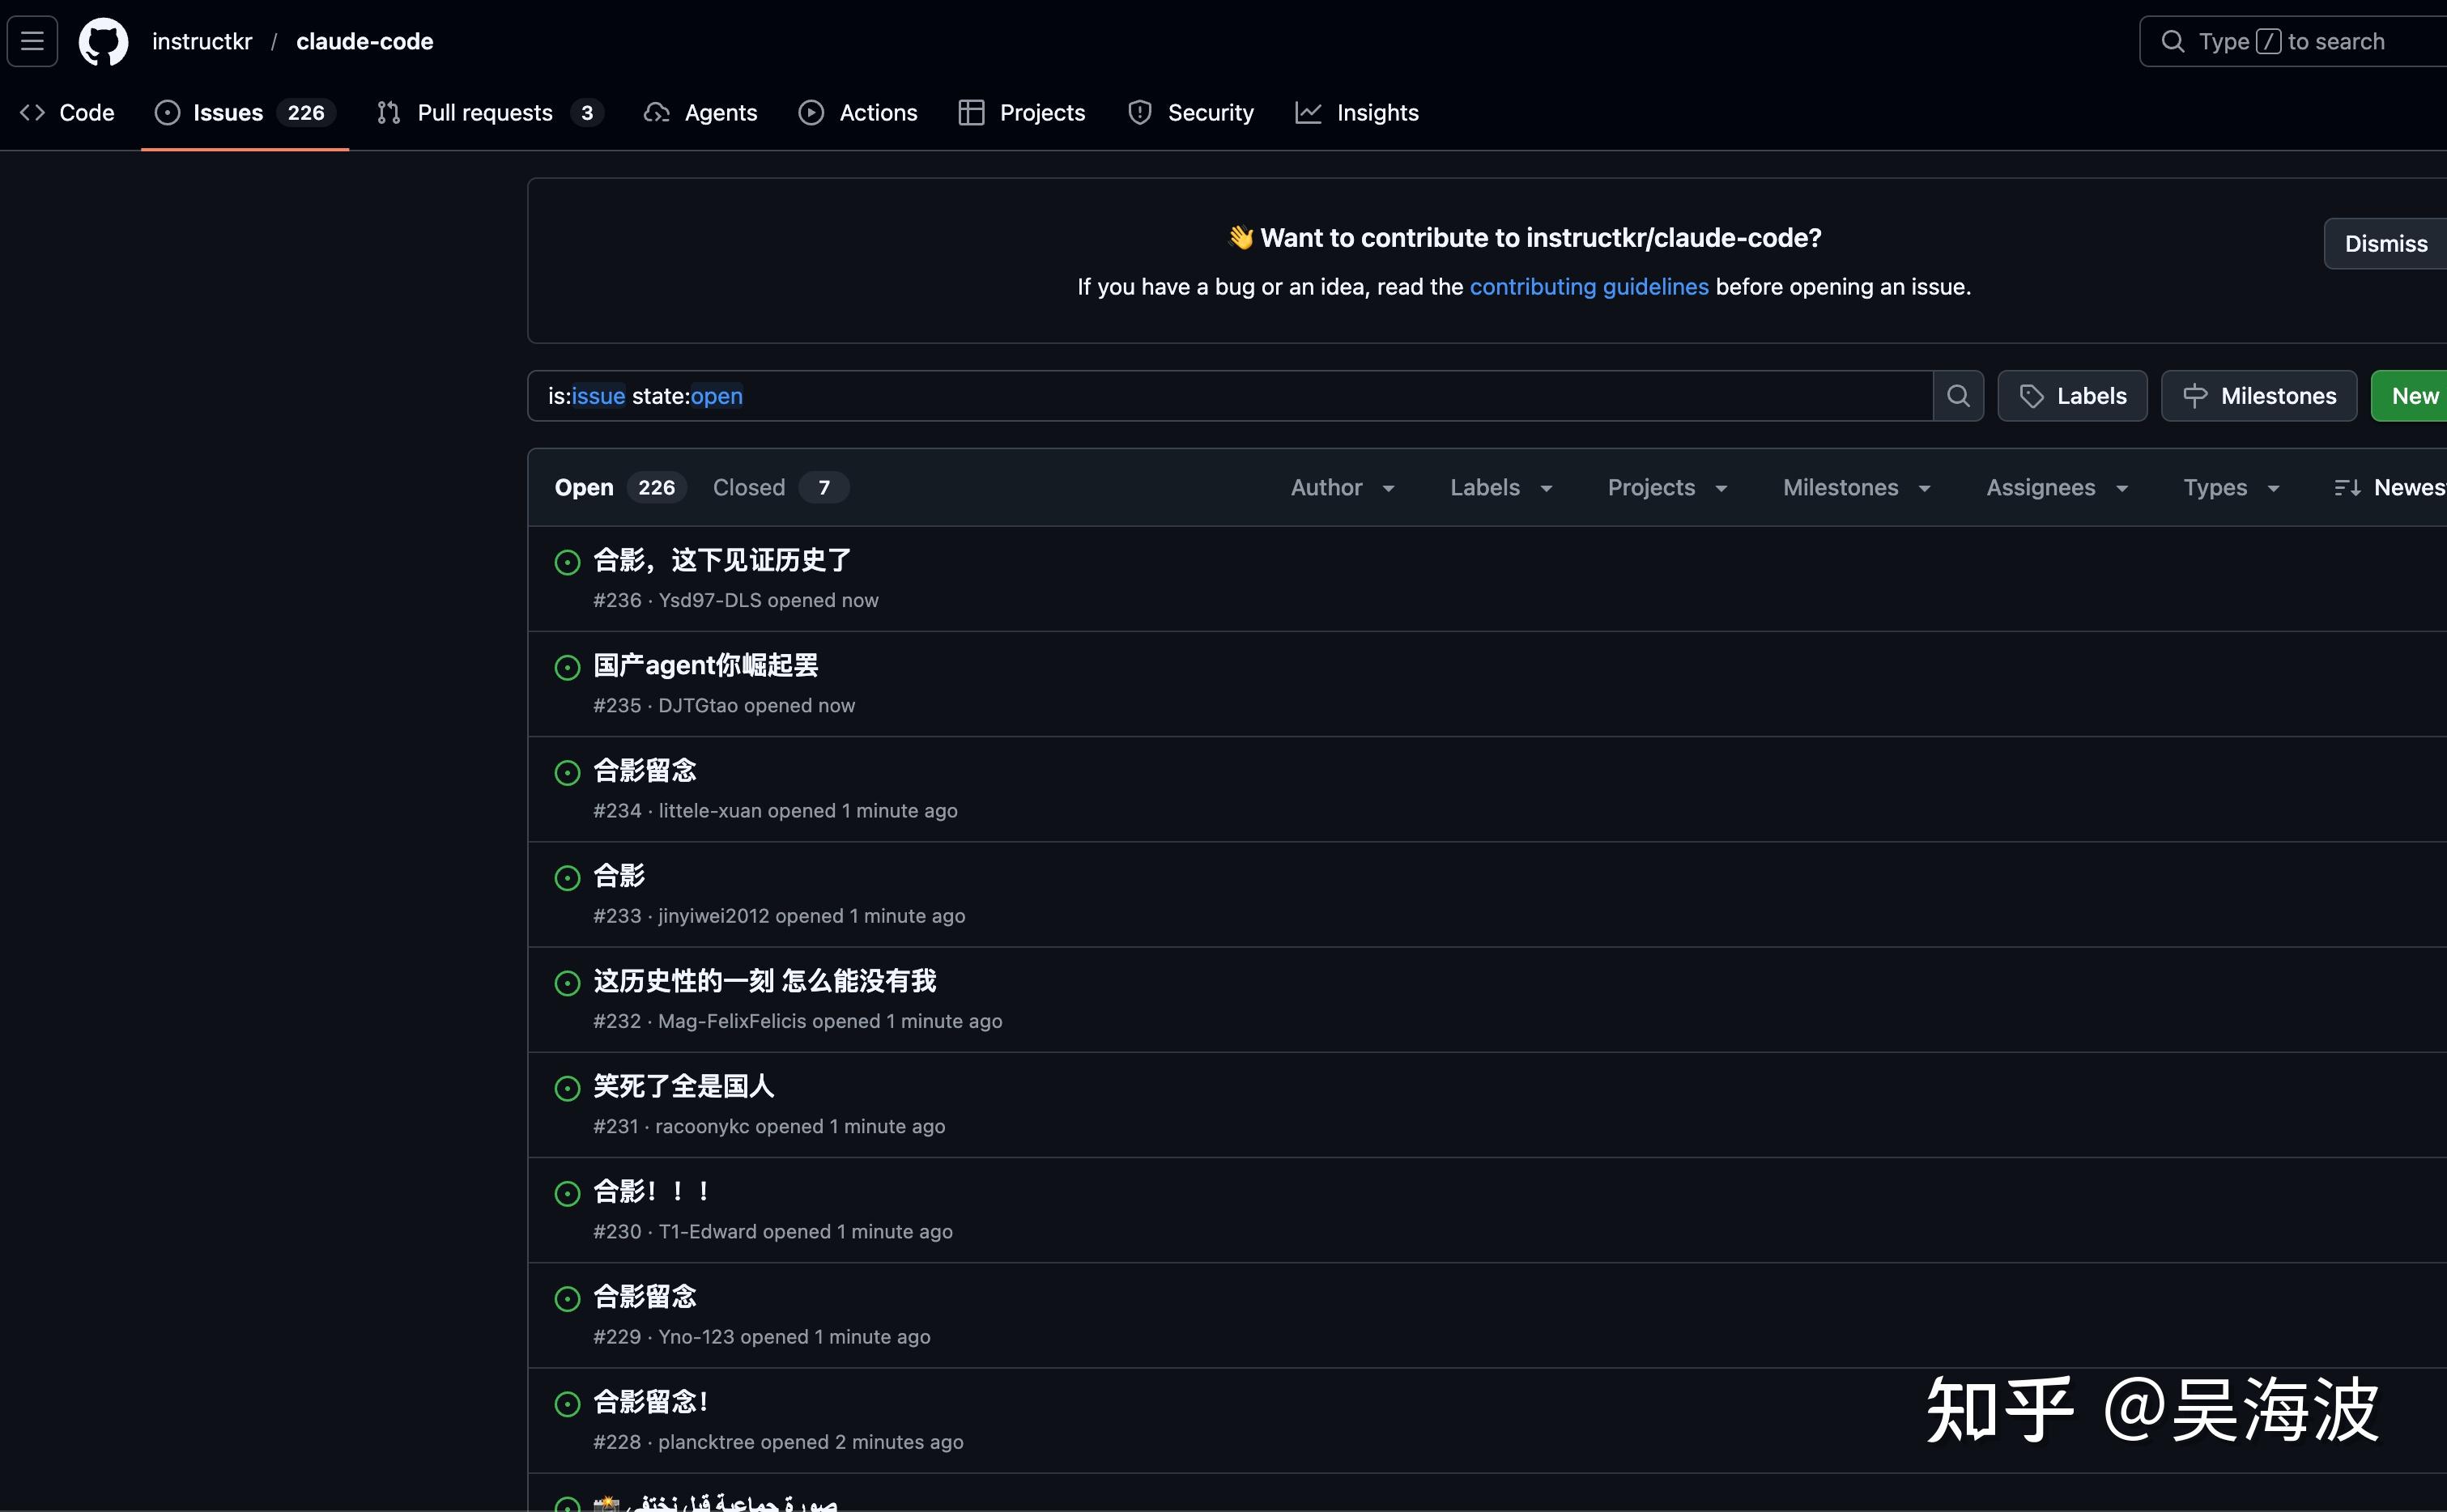
Task: Open issue #233 titled 合影
Action: 619,876
